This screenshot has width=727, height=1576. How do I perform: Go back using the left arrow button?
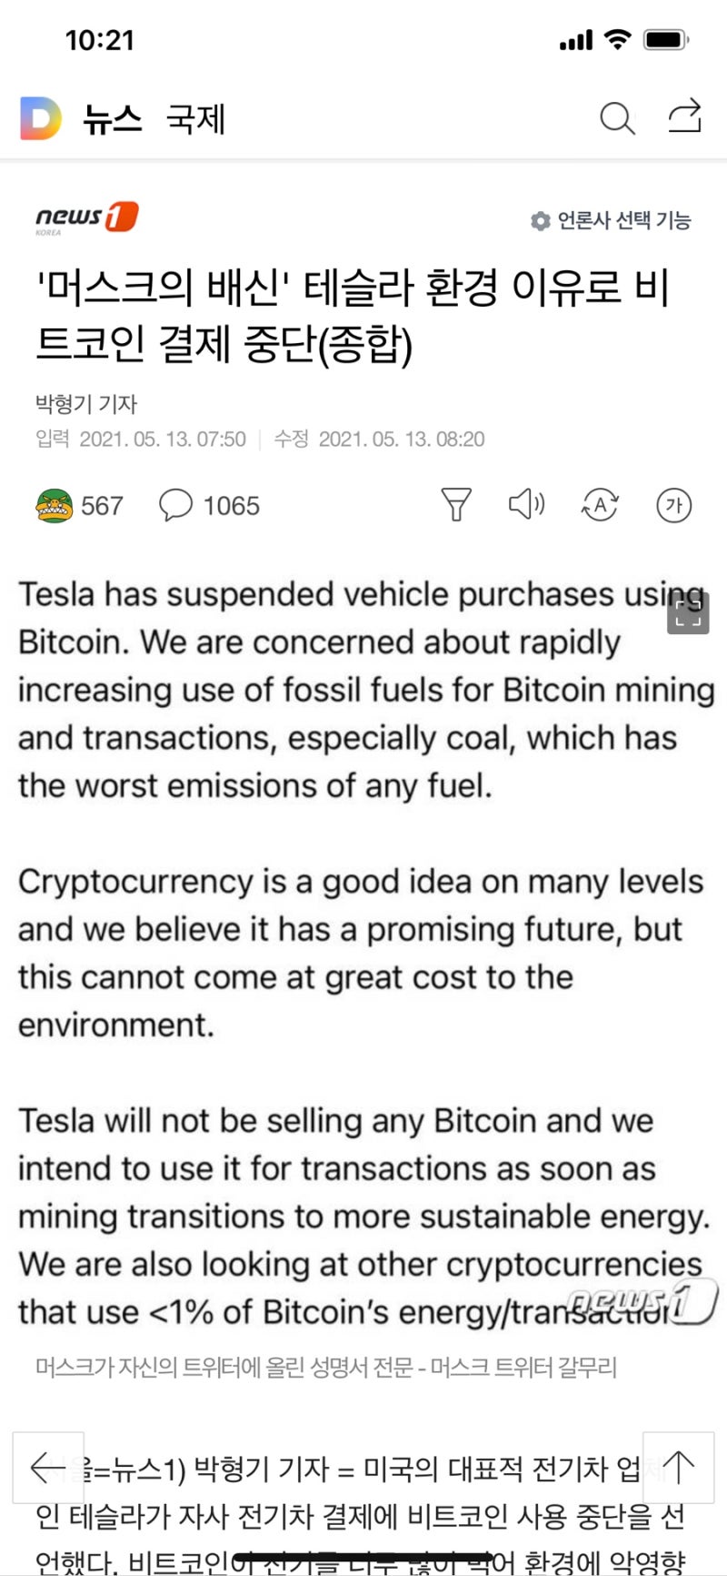[x=48, y=1467]
